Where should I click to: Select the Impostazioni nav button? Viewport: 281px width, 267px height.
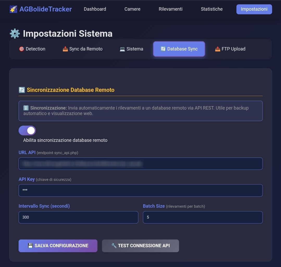point(254,9)
